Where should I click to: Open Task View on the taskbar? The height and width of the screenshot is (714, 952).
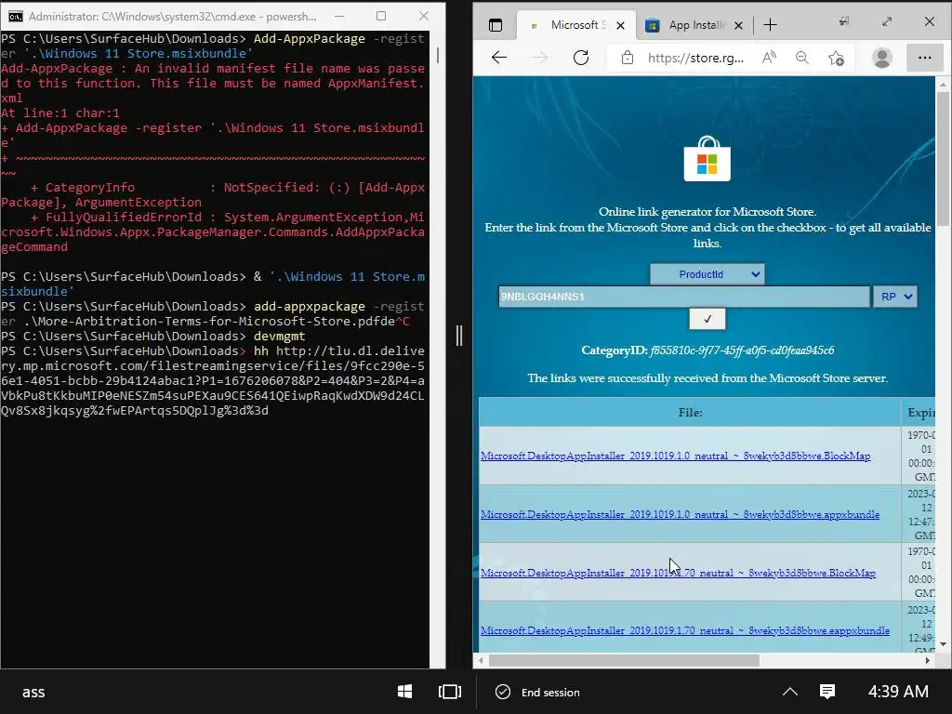450,692
